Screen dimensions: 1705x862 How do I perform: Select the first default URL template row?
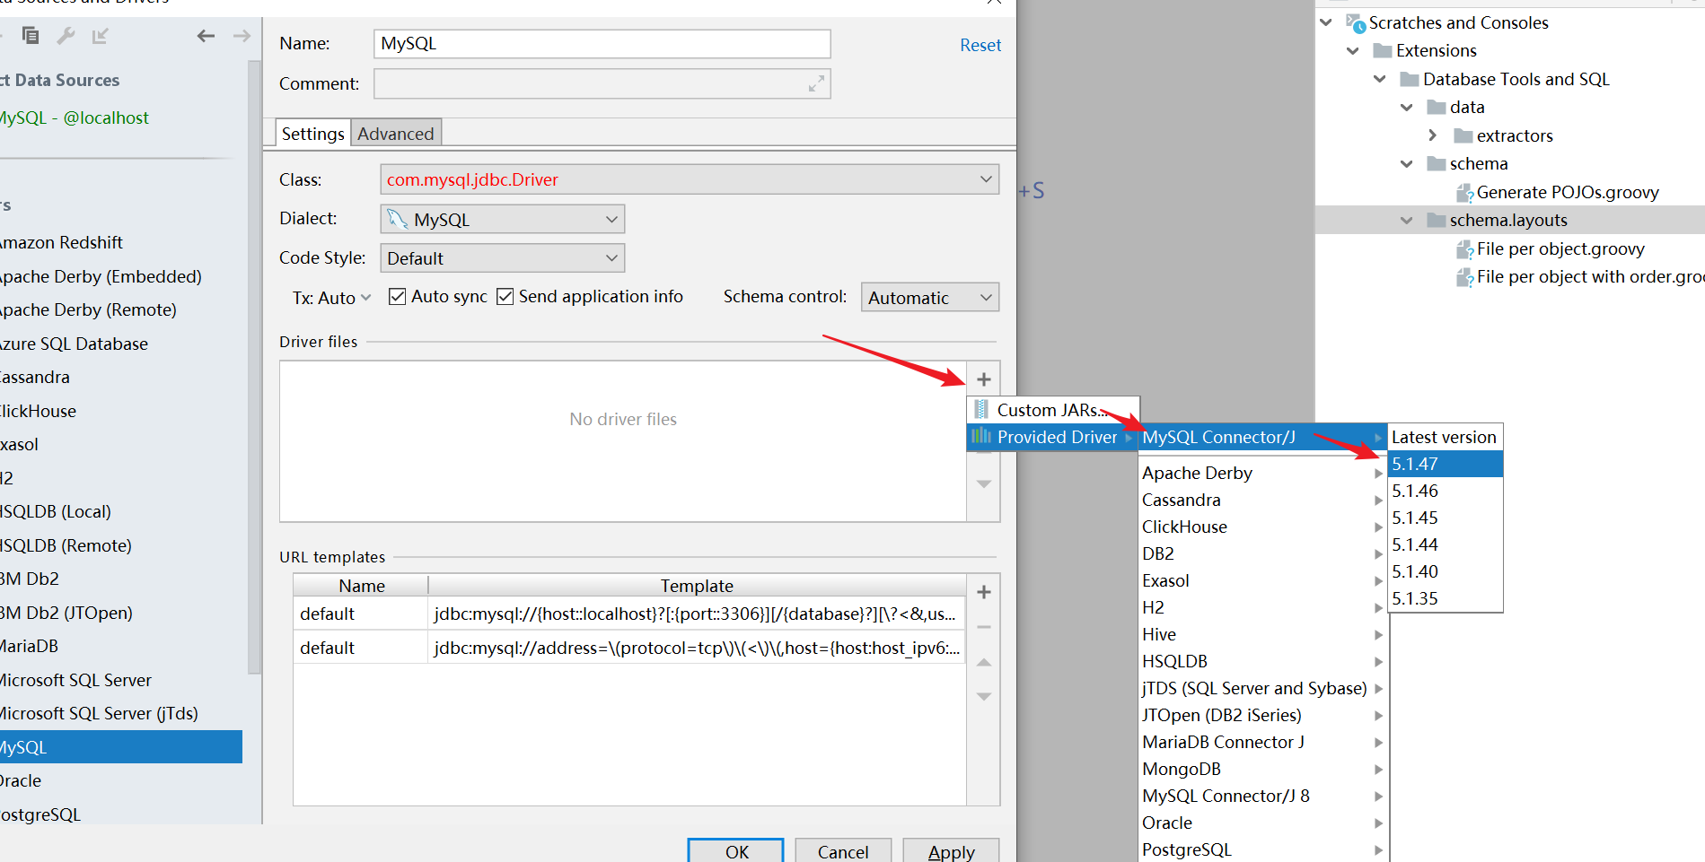[x=628, y=614]
